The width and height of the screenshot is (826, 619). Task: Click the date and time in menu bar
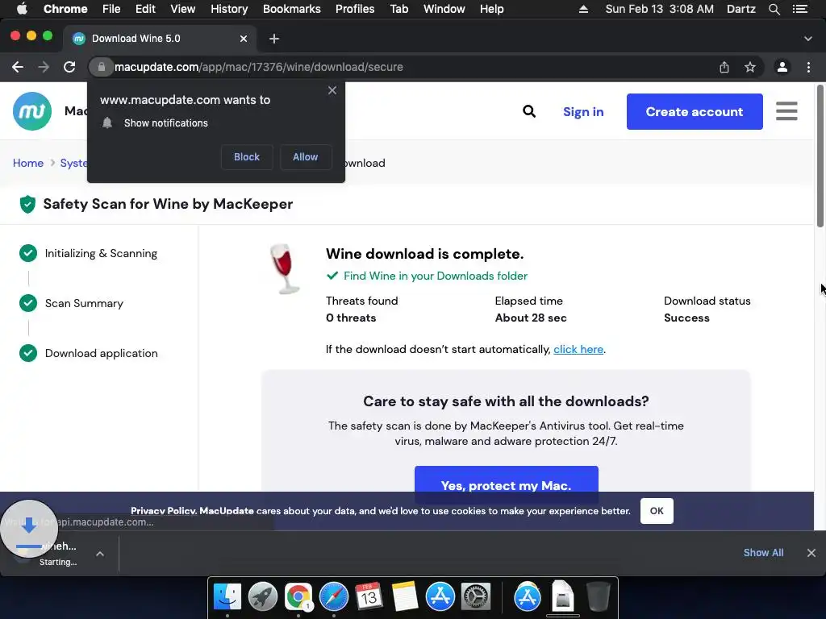660,9
